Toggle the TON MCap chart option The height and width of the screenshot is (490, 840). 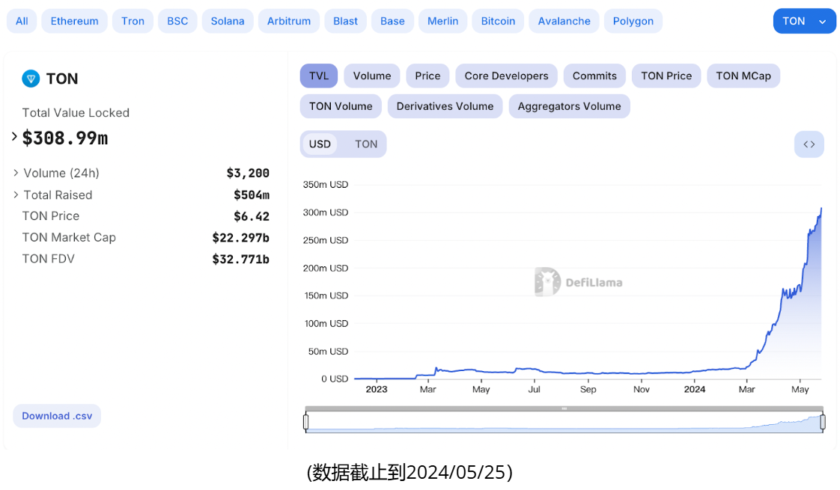[743, 76]
